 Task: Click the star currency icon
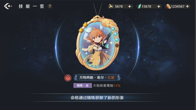[111, 6]
